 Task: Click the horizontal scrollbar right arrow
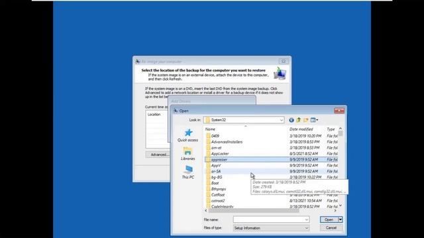pyautogui.click(x=335, y=210)
